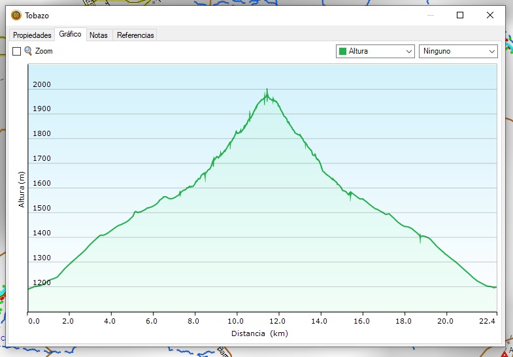This screenshot has height=357, width=513.
Task: Click the magnifying glass Zoom icon
Action: click(x=28, y=51)
